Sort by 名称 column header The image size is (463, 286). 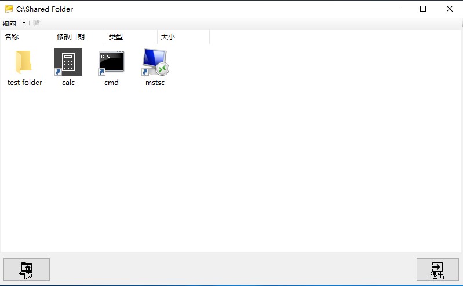click(27, 37)
